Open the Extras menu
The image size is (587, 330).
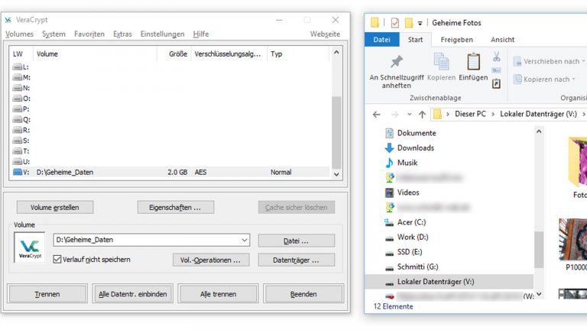tap(122, 34)
